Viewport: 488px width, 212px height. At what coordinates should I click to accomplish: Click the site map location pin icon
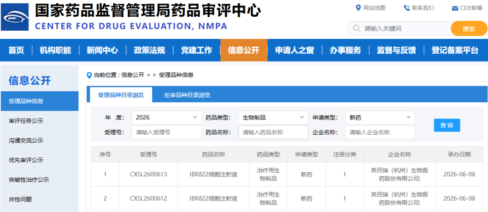(x=358, y=8)
